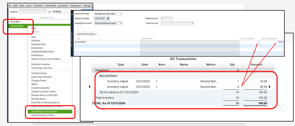Screen dimensions: 295x126
Task: Click the Second Item group header in report
Action: coord(108,76)
